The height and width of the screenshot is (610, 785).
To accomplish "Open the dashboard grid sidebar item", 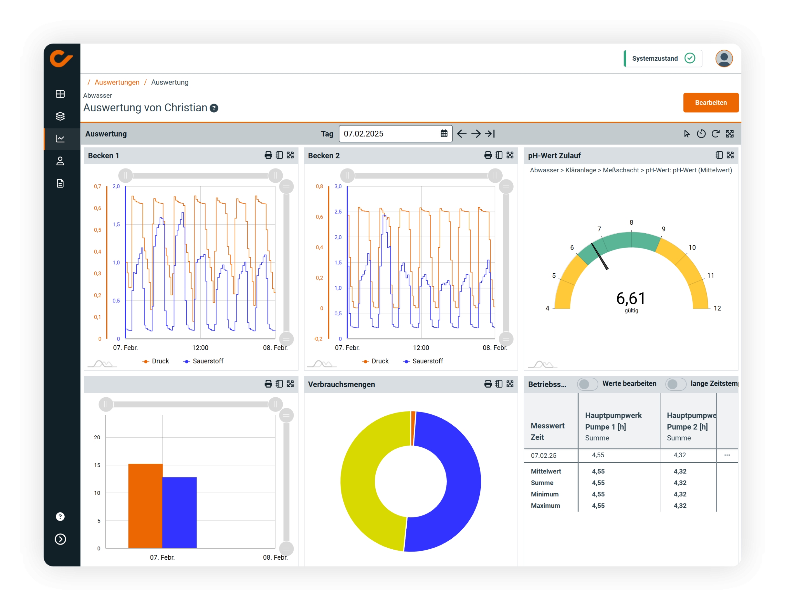I will (60, 94).
